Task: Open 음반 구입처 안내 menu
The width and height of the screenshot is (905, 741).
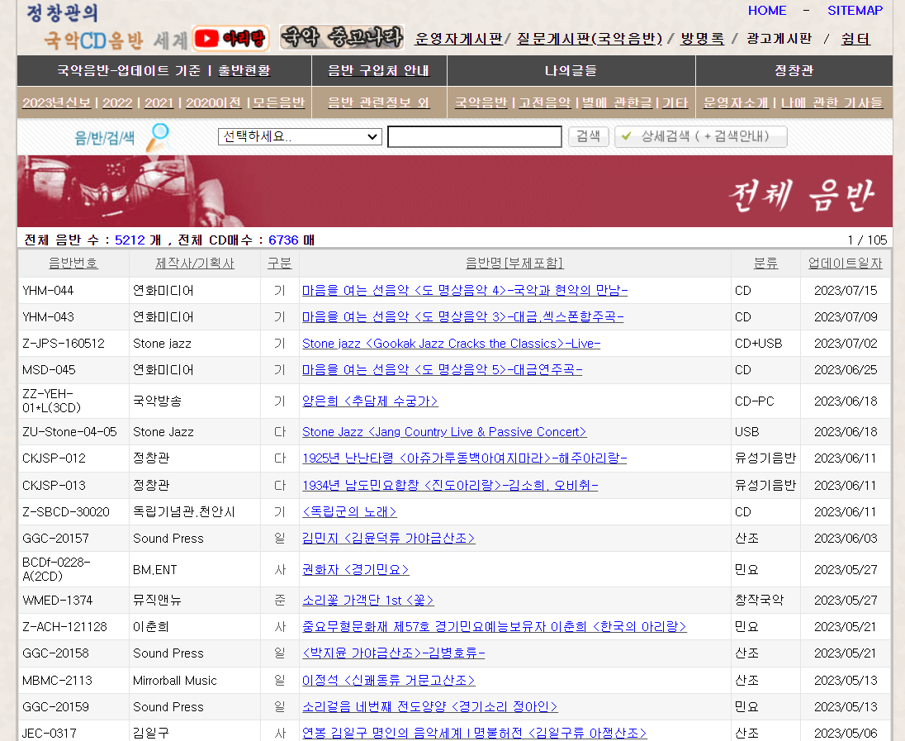Action: (379, 71)
